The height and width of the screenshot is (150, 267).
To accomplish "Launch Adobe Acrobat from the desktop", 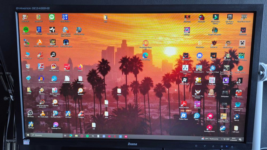I will [x=184, y=104].
